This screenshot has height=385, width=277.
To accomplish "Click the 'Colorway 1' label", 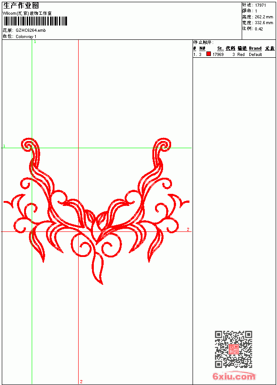I will pyautogui.click(x=26, y=37).
